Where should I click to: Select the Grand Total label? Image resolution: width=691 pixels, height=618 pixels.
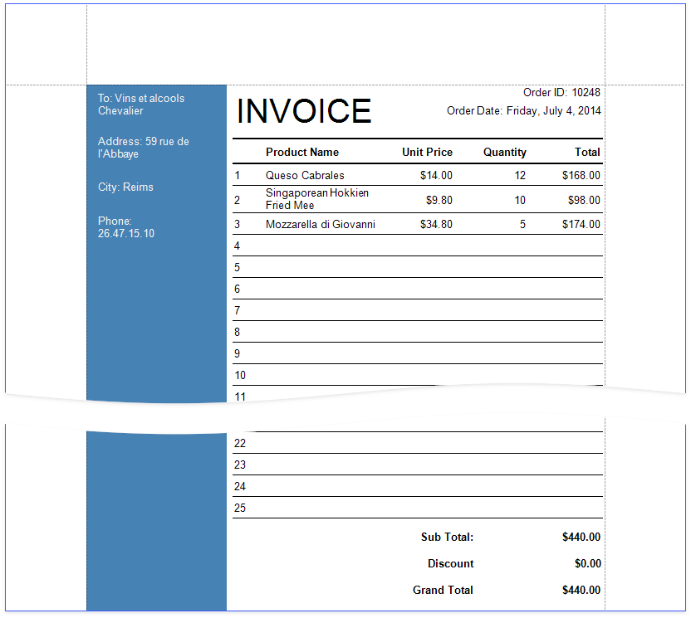pos(443,590)
